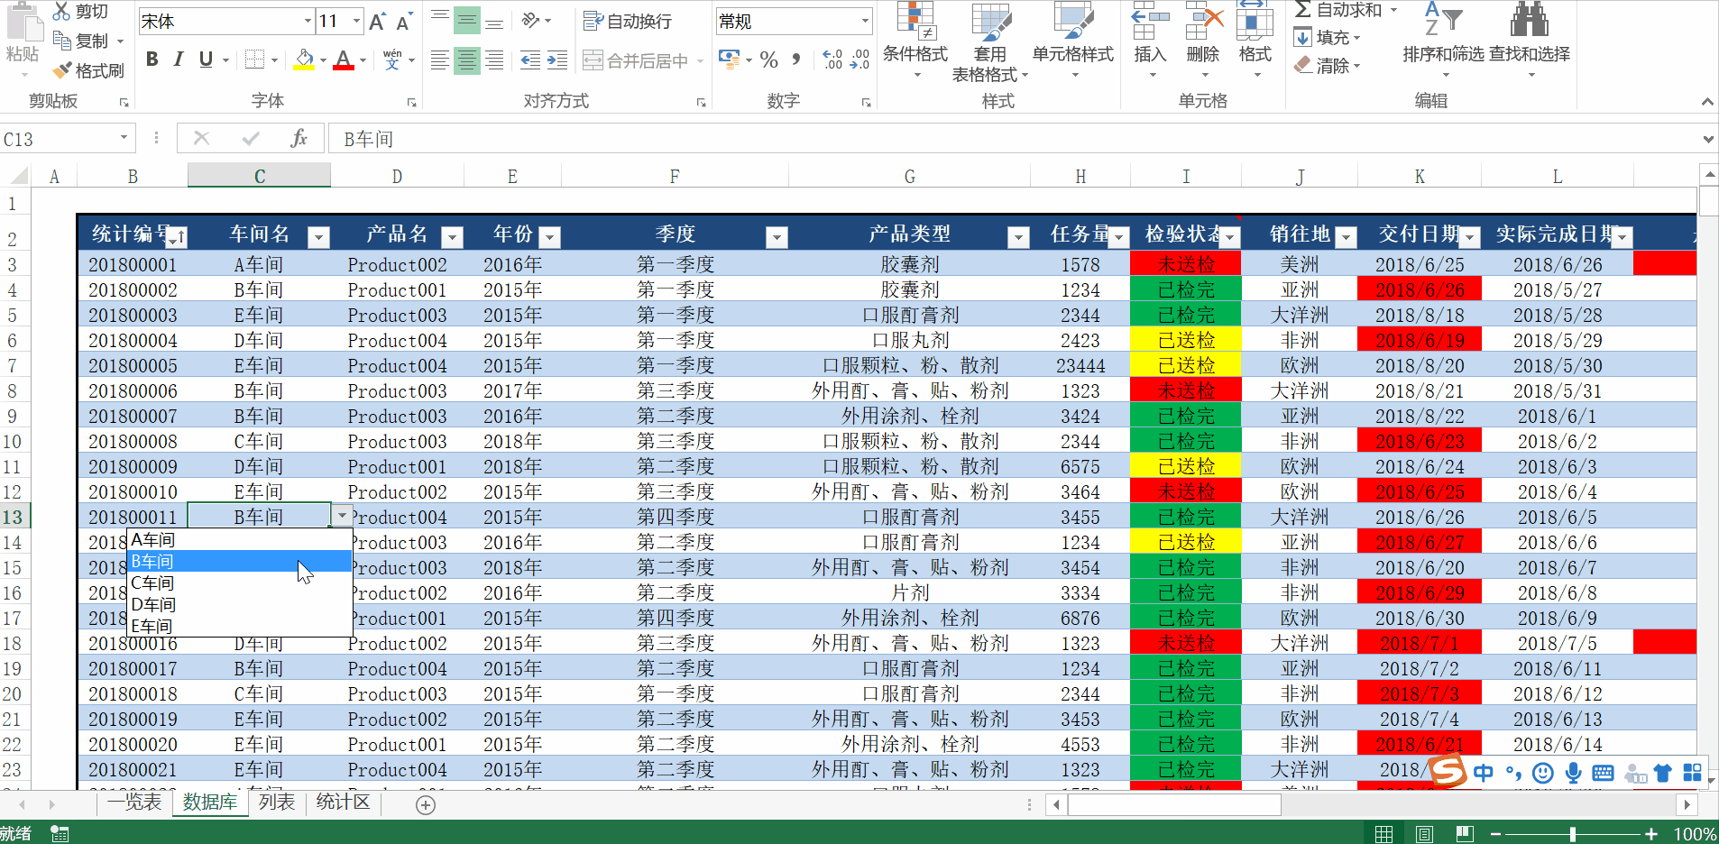Click the Clear (清除) icon
Screen dimensions: 1719x844
pyautogui.click(x=1327, y=65)
